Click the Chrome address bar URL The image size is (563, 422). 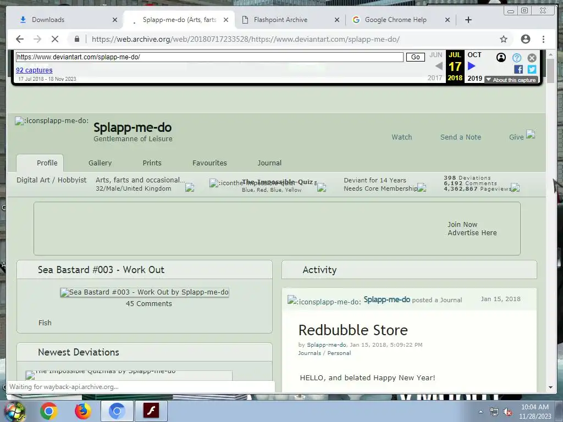(246, 39)
